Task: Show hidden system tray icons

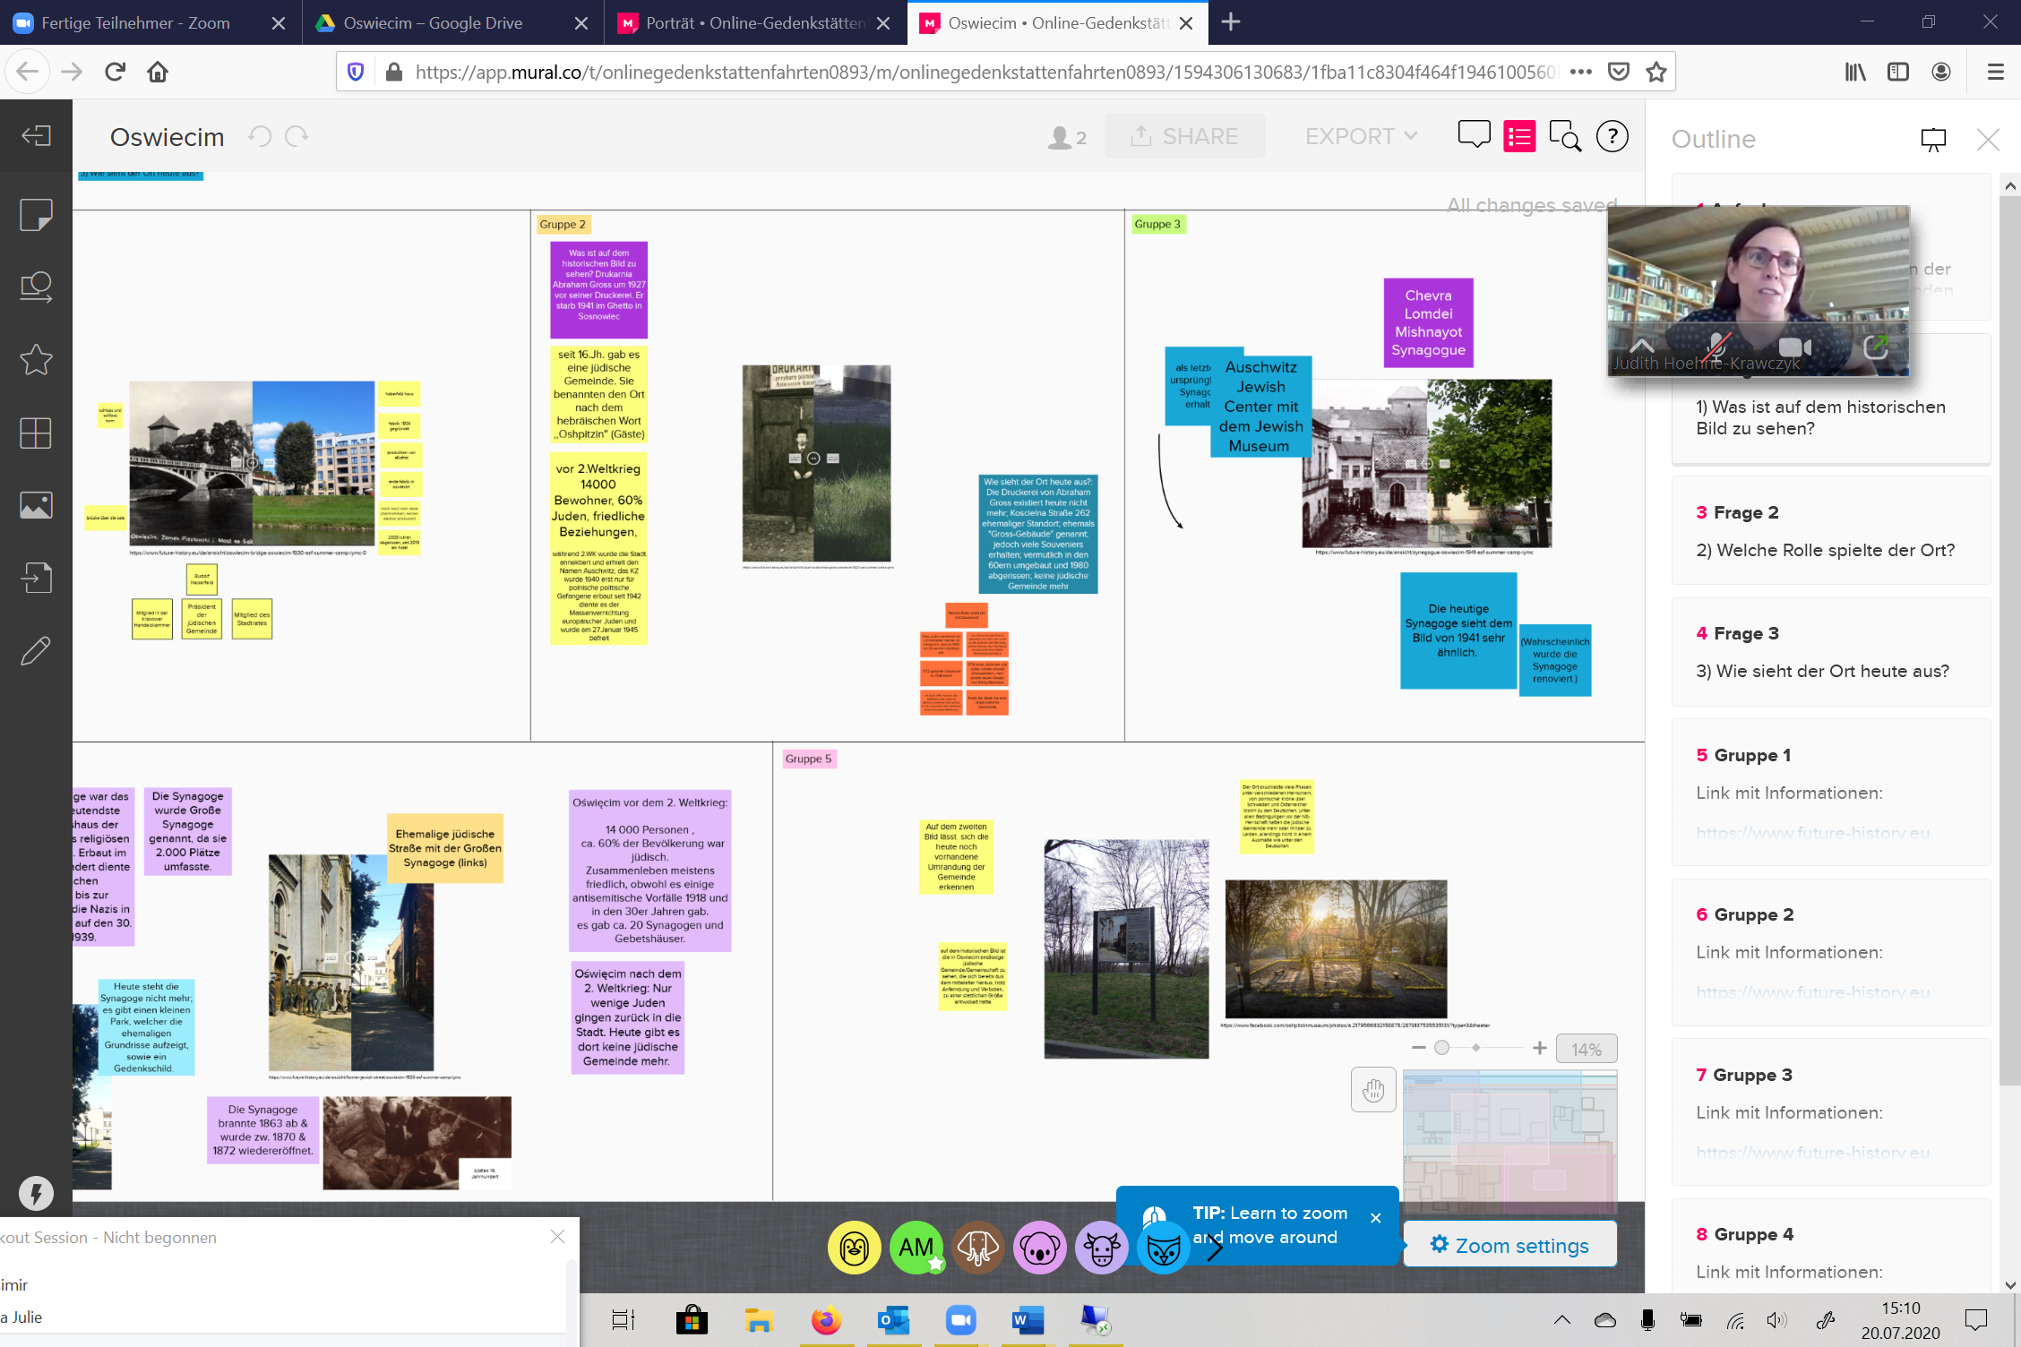Action: [x=1561, y=1319]
